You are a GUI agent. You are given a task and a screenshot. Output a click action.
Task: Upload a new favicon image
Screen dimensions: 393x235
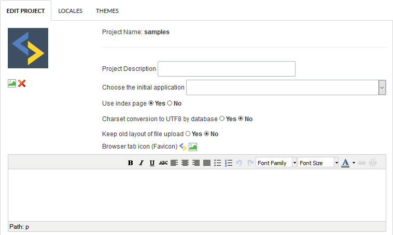point(193,147)
